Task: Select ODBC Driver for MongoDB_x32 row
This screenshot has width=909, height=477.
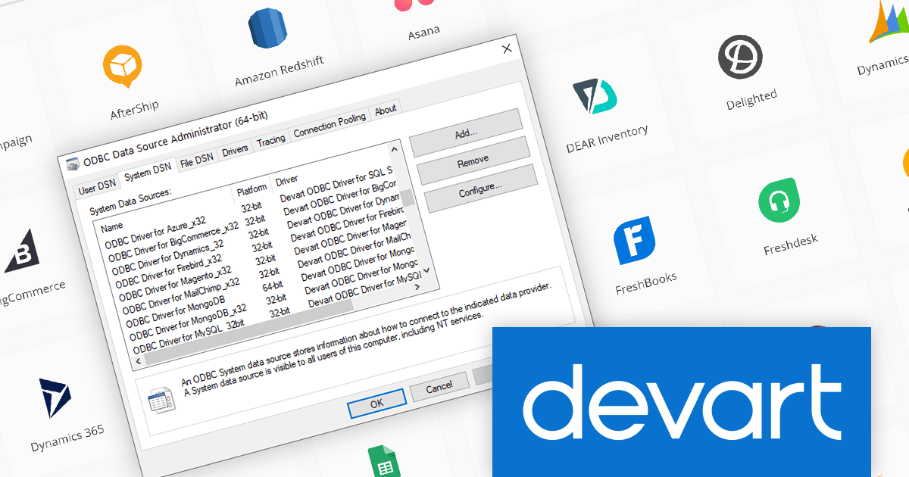Action: pyautogui.click(x=188, y=322)
